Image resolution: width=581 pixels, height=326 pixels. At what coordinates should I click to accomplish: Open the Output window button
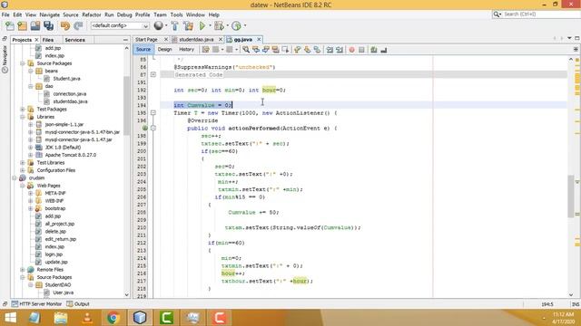[78, 304]
